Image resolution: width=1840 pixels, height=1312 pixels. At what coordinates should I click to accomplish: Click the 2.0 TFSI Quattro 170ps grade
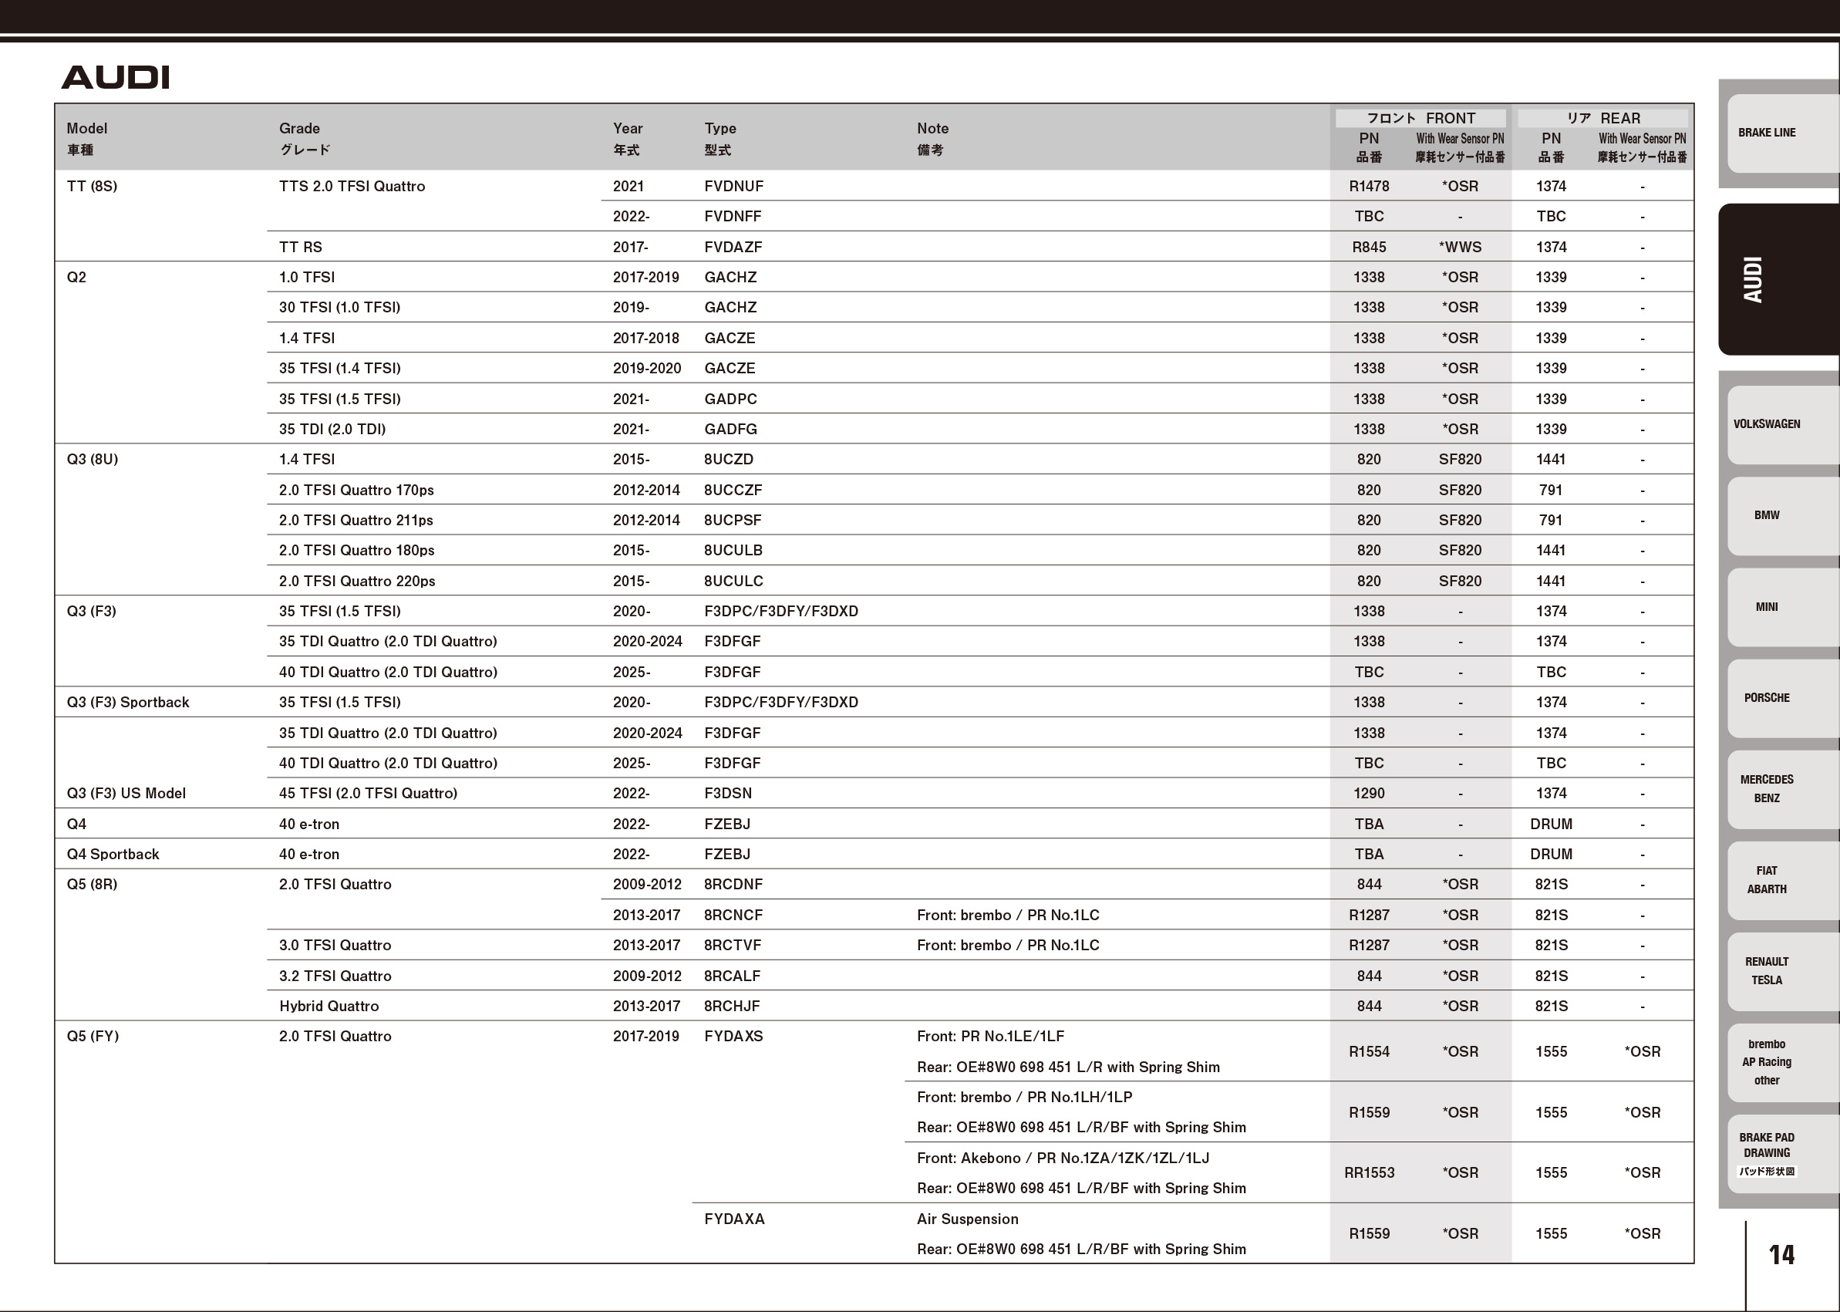tap(356, 491)
